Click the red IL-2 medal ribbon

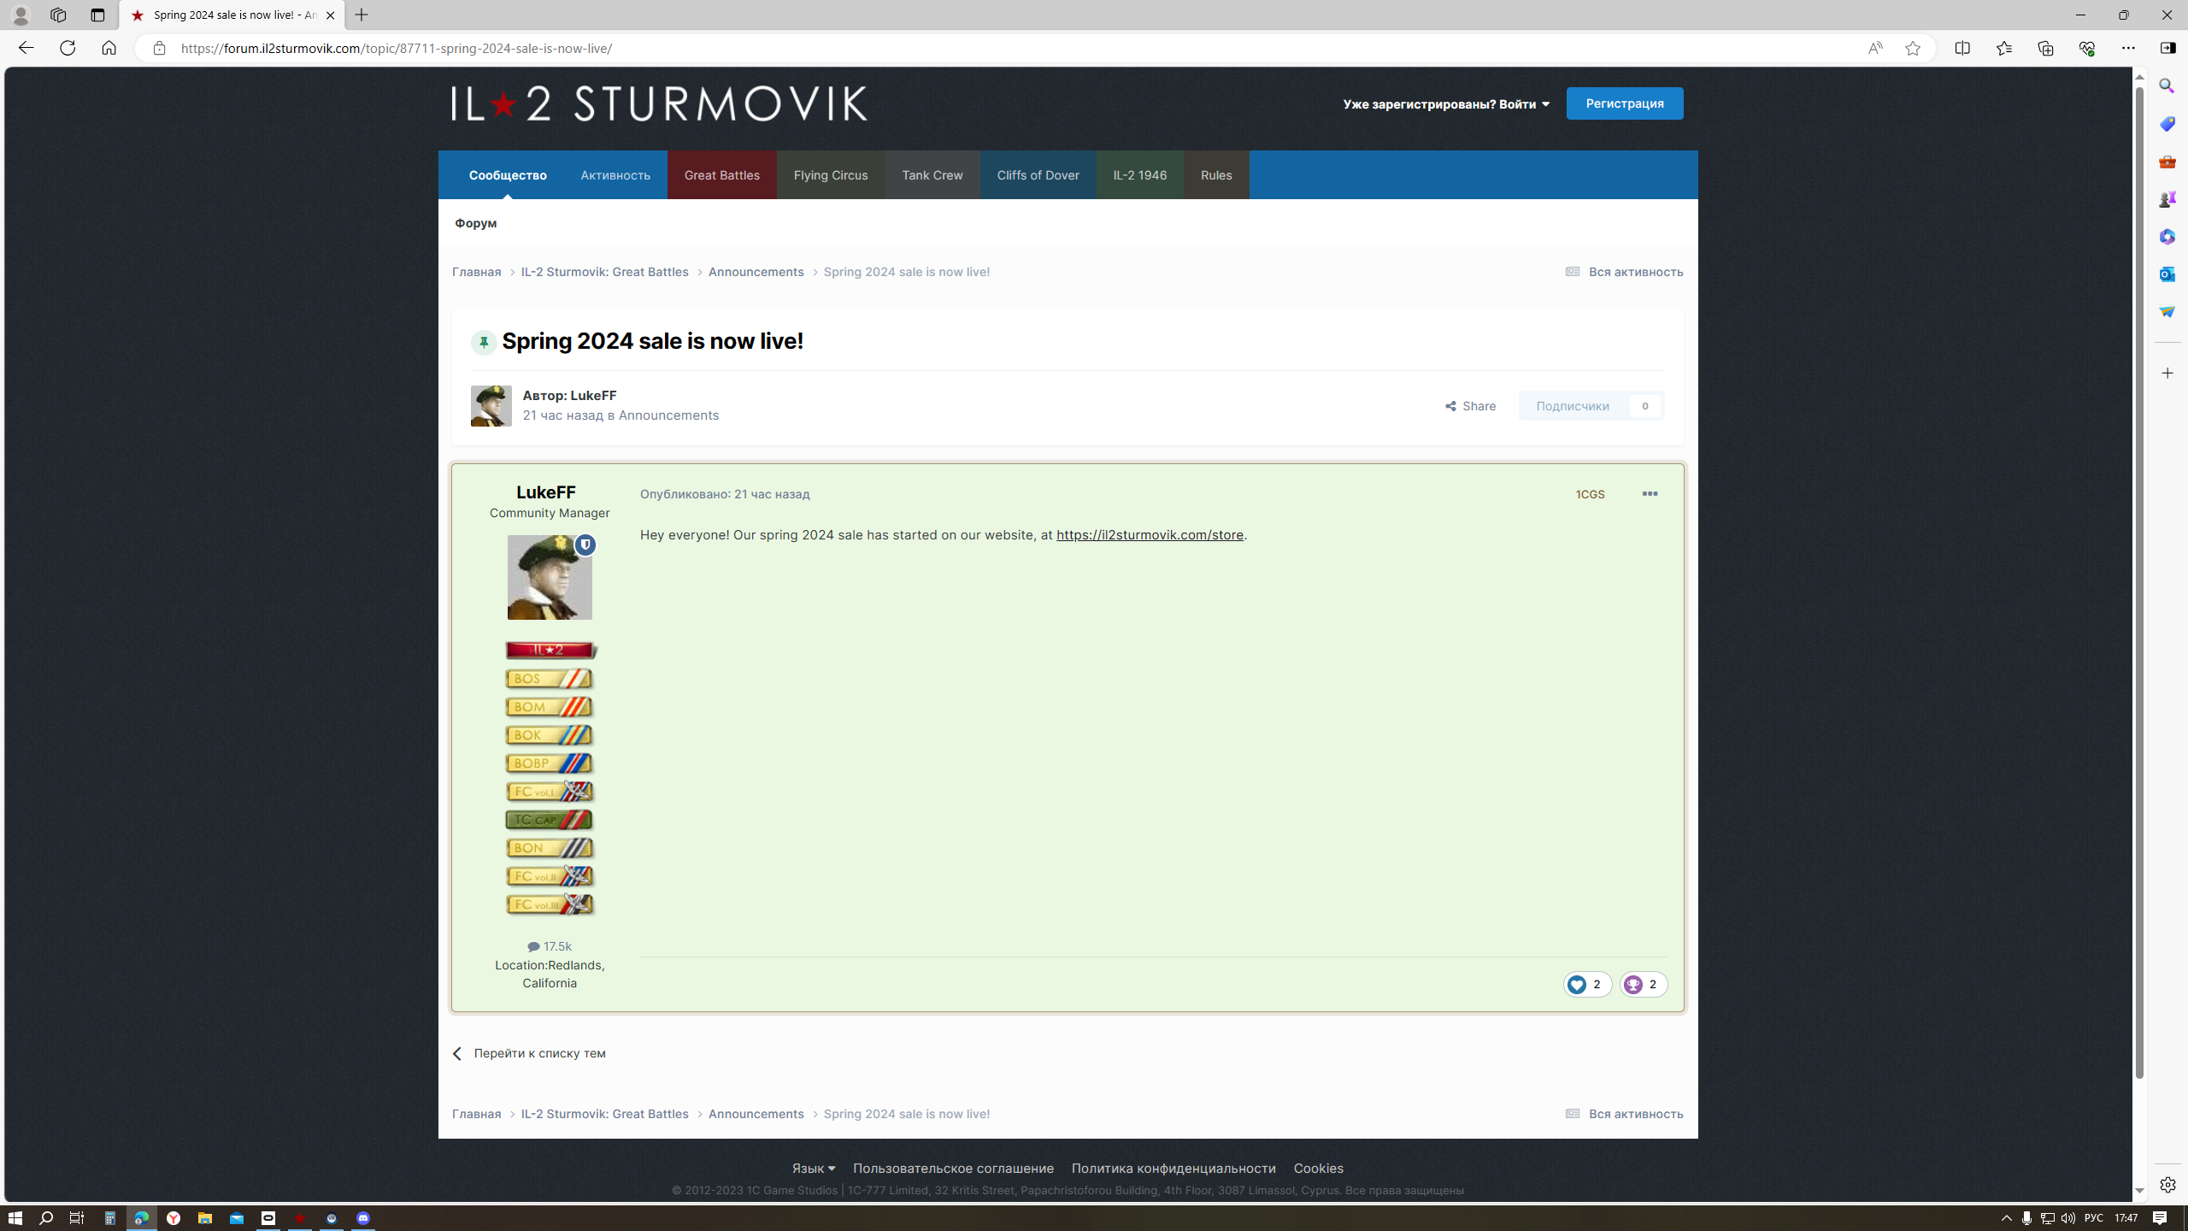click(550, 651)
